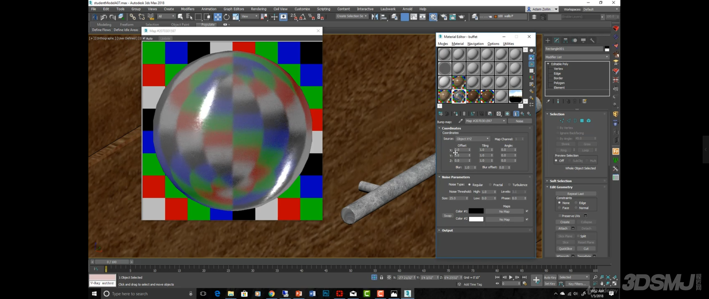Open the Utilities wrench tab icon
Screen dimensions: 709x299
pos(592,40)
